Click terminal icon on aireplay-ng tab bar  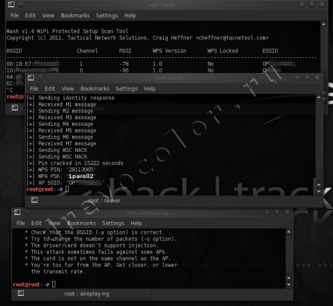(x=21, y=293)
